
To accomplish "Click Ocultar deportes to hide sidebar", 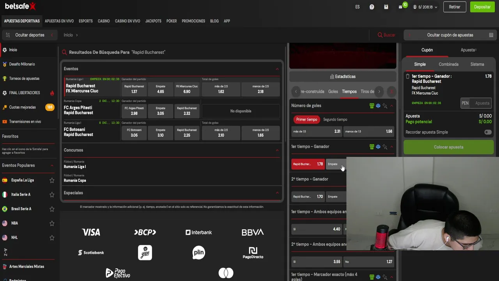I will click(30, 35).
